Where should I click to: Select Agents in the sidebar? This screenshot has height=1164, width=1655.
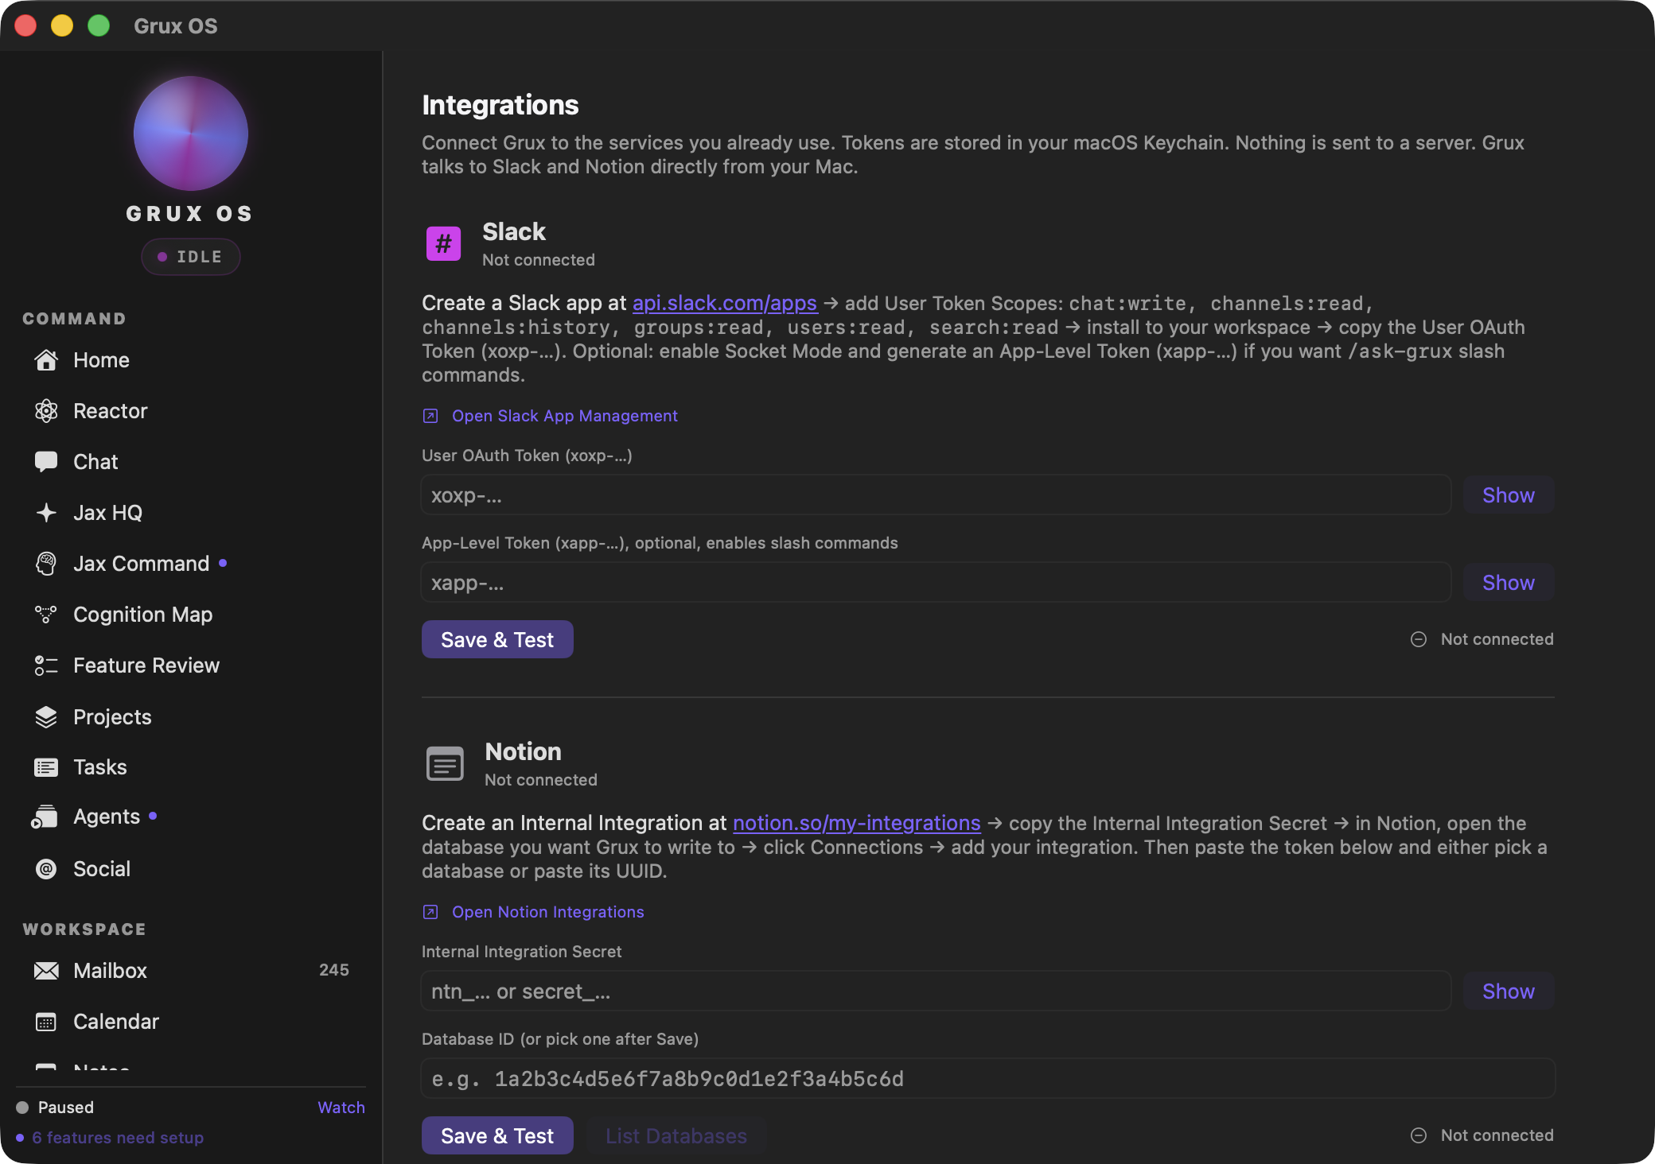(x=191, y=817)
